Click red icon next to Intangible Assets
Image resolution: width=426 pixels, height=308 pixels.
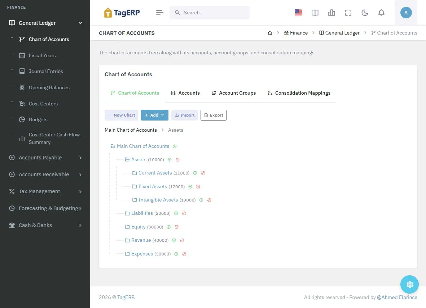tap(209, 200)
